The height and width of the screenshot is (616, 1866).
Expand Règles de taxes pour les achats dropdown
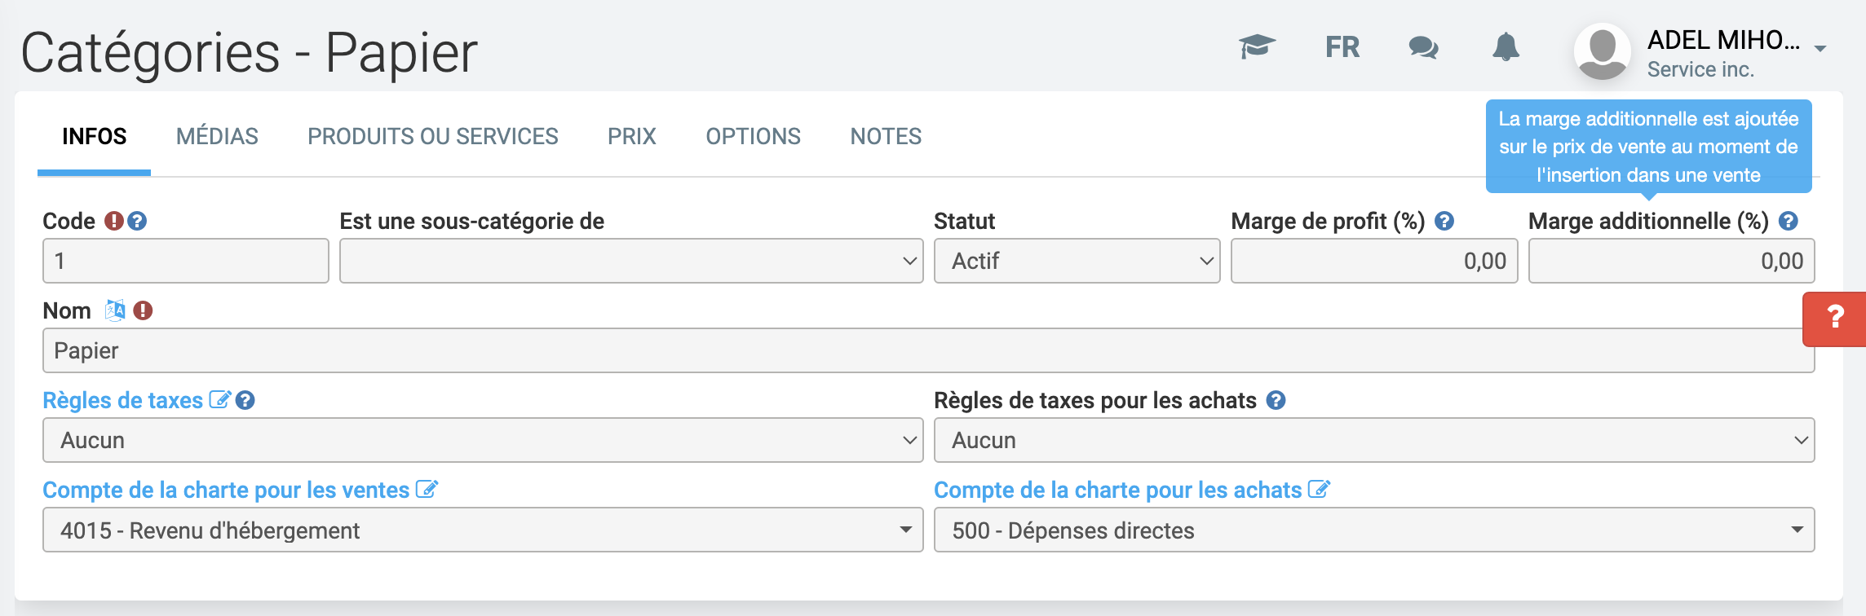(1373, 440)
